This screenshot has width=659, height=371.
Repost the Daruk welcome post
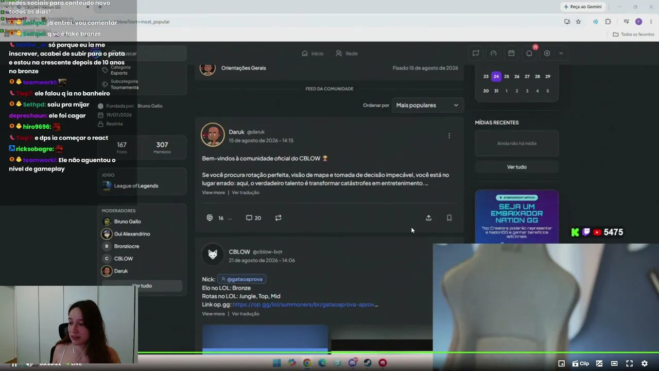click(278, 218)
